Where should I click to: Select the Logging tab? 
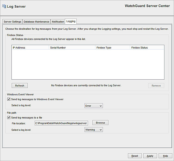point(71,21)
